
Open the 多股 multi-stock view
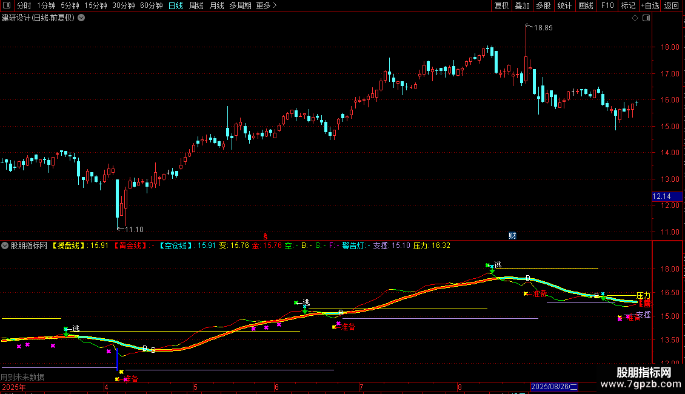(543, 5)
